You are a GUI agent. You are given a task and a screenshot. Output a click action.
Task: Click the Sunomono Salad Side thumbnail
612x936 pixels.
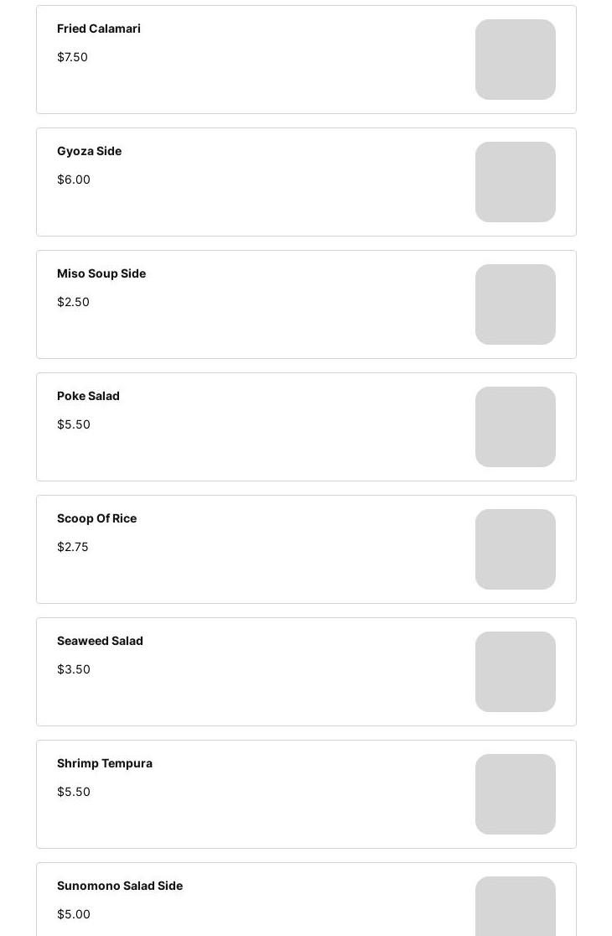(x=515, y=907)
